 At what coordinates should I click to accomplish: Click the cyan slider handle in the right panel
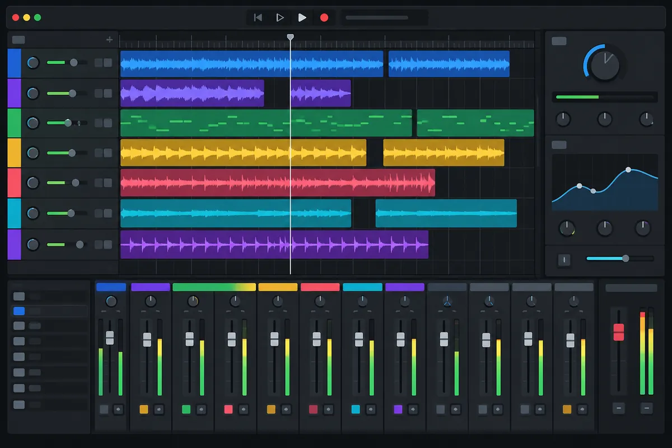click(x=626, y=258)
